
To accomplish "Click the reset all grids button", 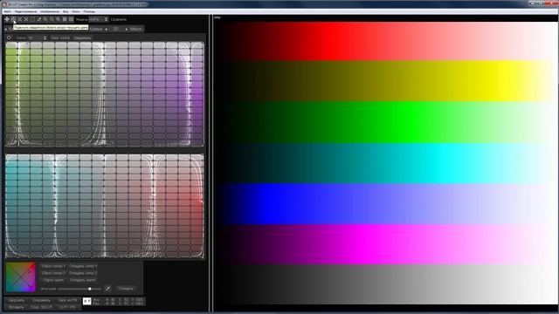I will pyautogui.click(x=53, y=280).
